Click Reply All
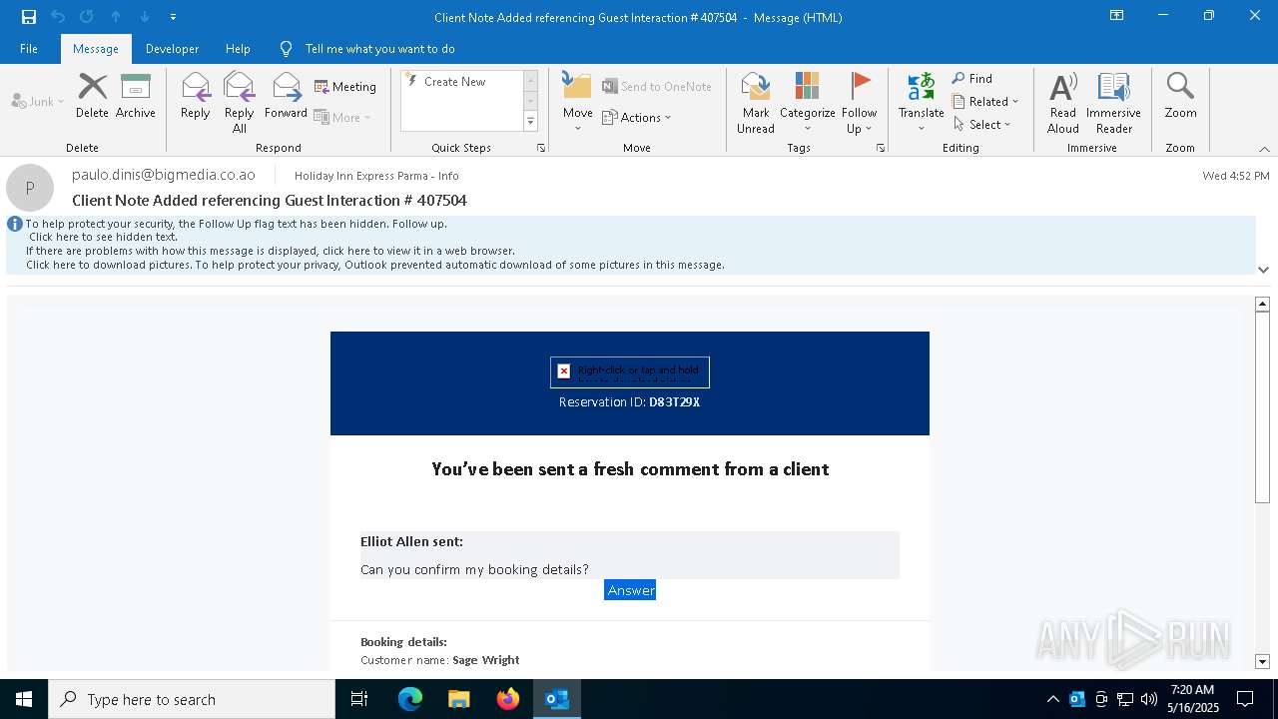1278x719 pixels. tap(240, 102)
